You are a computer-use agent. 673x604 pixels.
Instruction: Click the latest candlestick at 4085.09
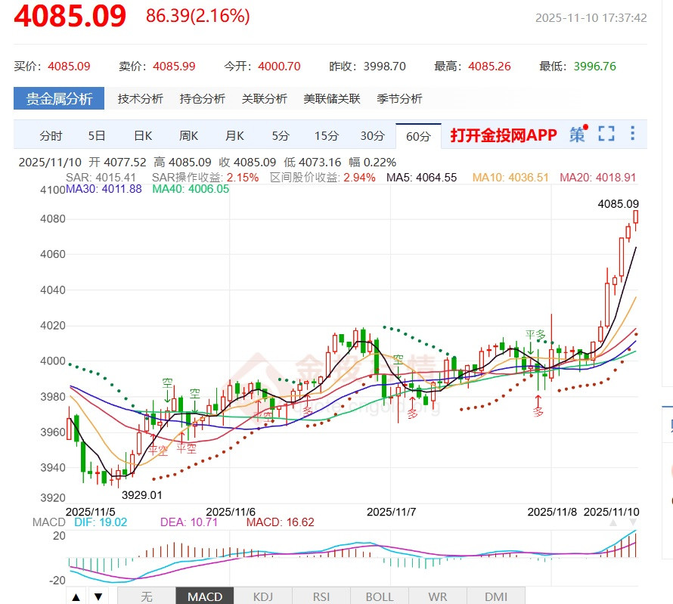click(636, 217)
